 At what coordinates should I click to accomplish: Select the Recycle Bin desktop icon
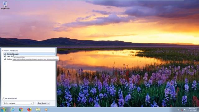coord(5,5)
